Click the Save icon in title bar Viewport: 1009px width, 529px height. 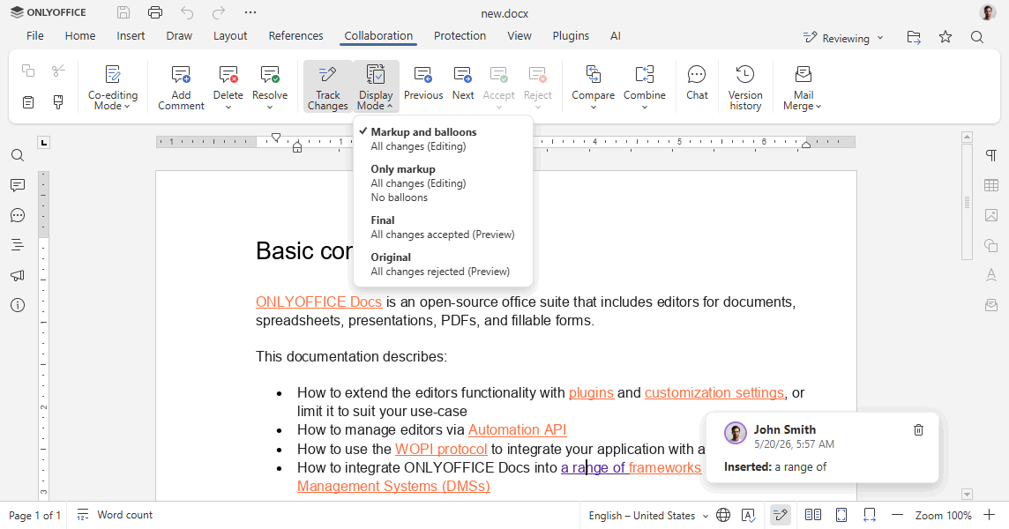pyautogui.click(x=123, y=12)
